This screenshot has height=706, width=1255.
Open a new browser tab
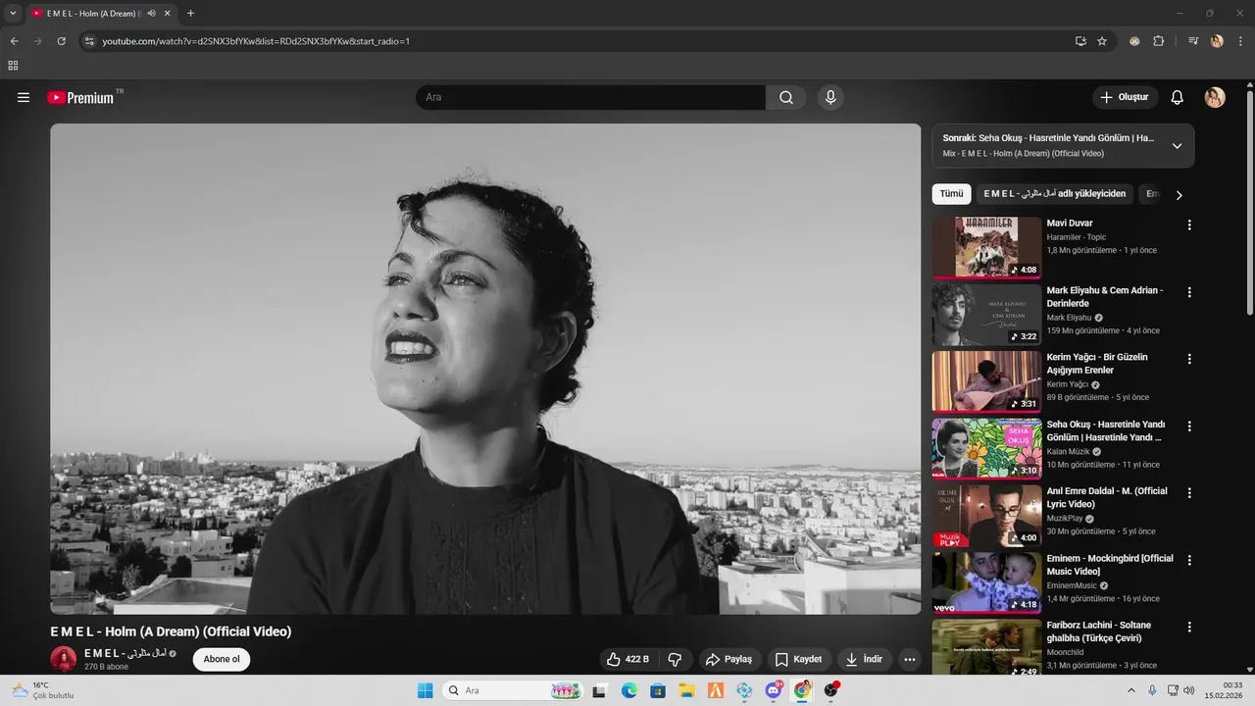pos(190,13)
